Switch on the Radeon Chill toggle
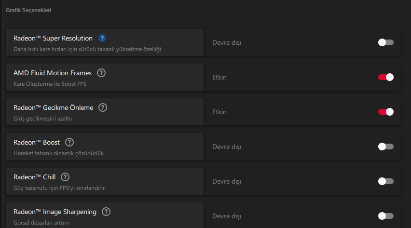Screen dimensions: 411x228 tap(386, 181)
